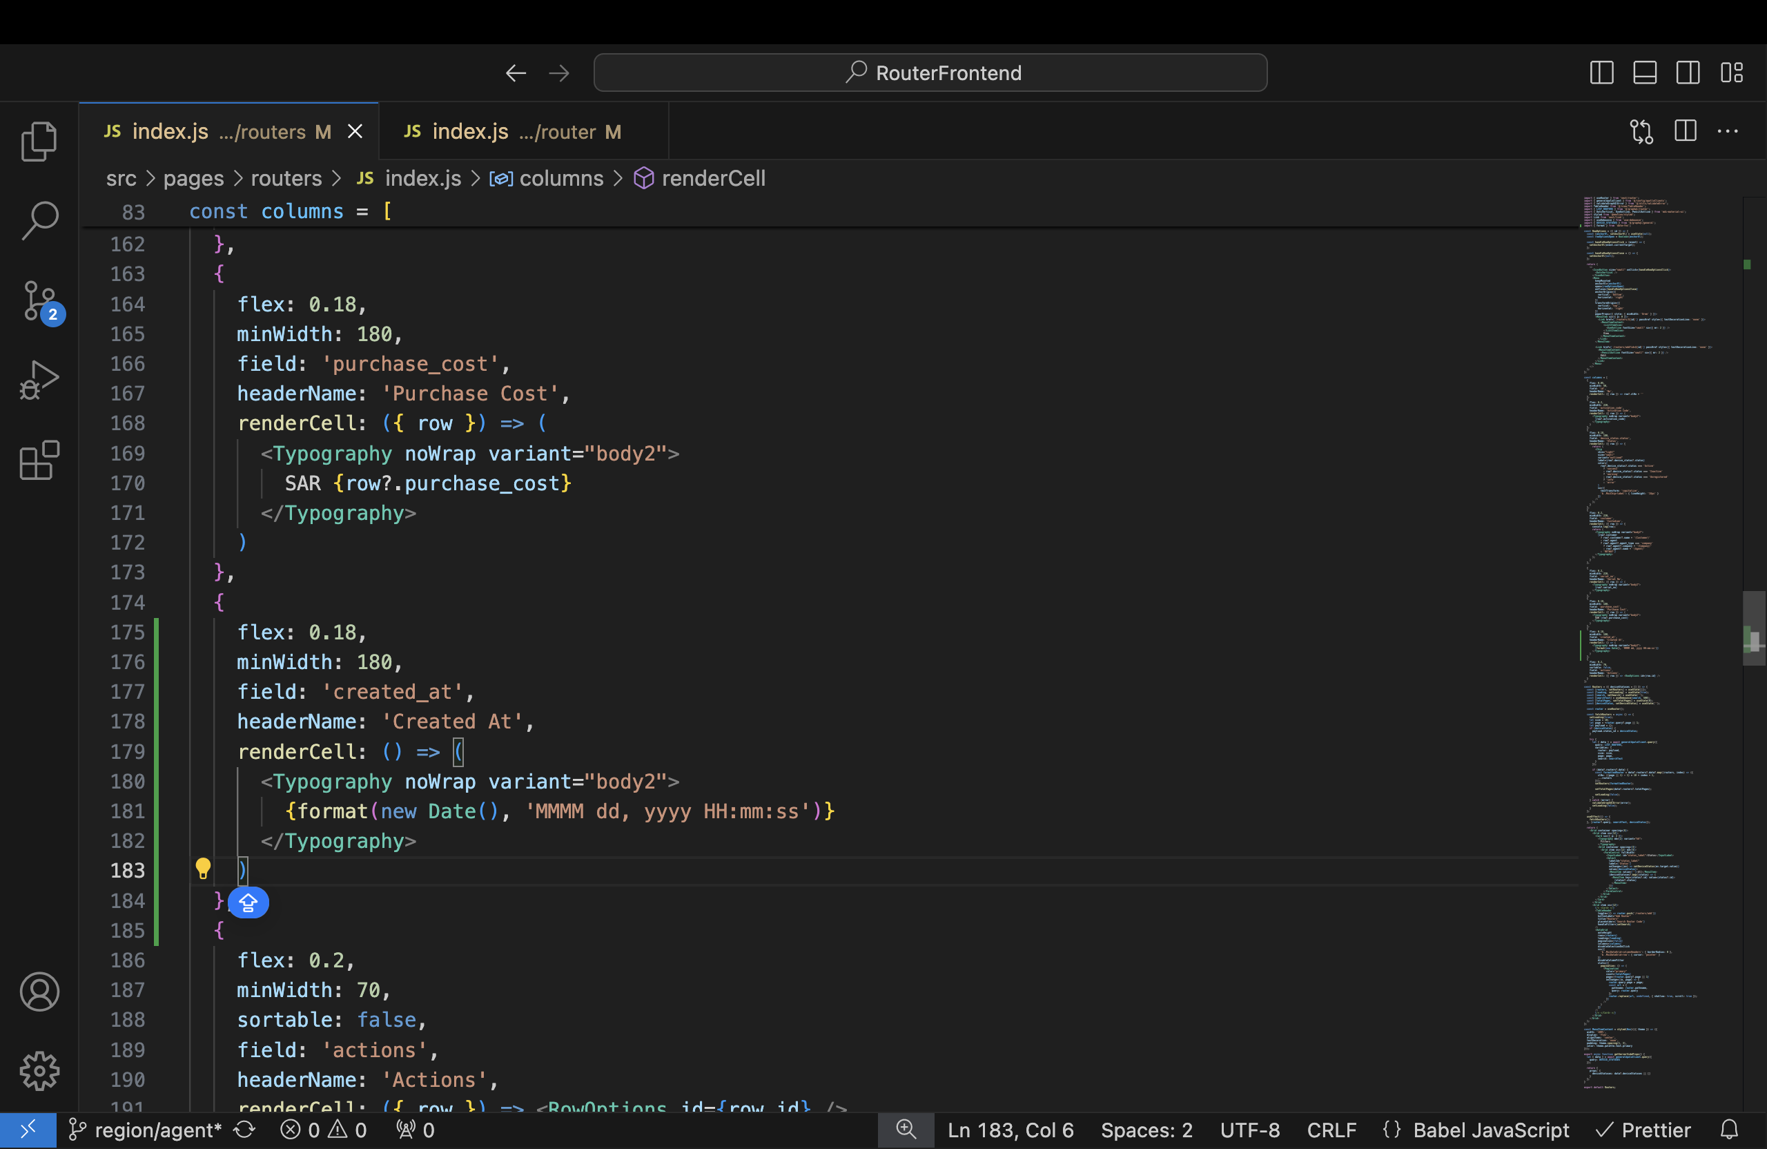Open Source Control view with 2 badge
The height and width of the screenshot is (1149, 1767).
click(x=39, y=301)
